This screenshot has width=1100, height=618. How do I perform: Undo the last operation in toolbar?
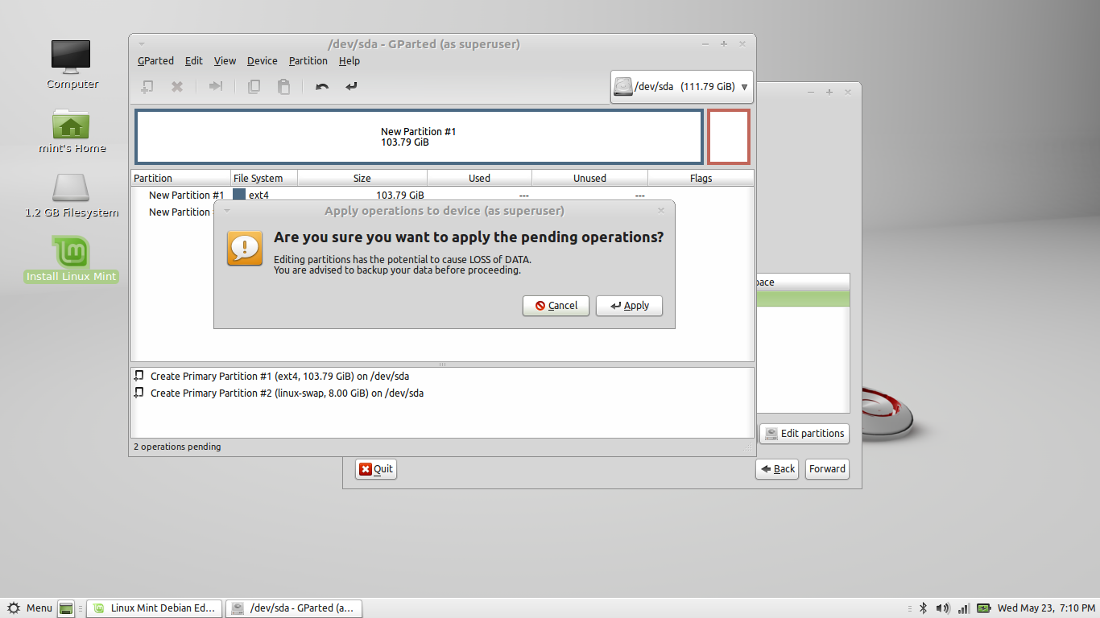(322, 86)
